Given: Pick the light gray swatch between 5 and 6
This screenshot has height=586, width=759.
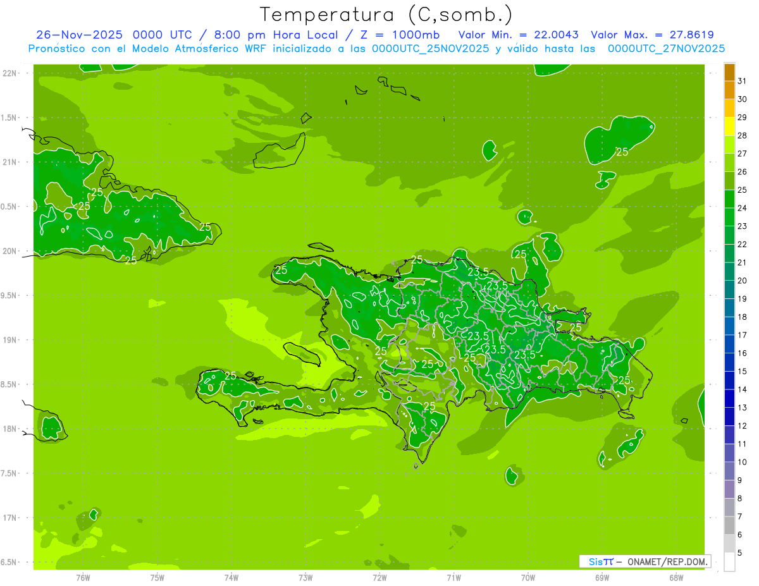Looking at the screenshot, I should click(729, 544).
